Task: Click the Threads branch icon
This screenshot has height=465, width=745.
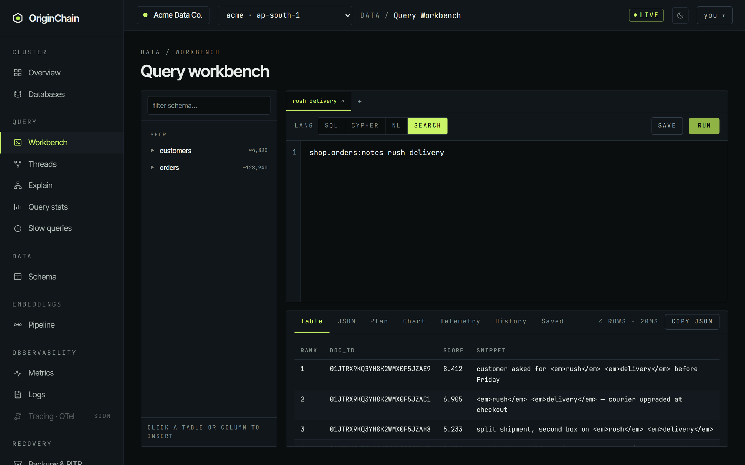Action: 18,164
